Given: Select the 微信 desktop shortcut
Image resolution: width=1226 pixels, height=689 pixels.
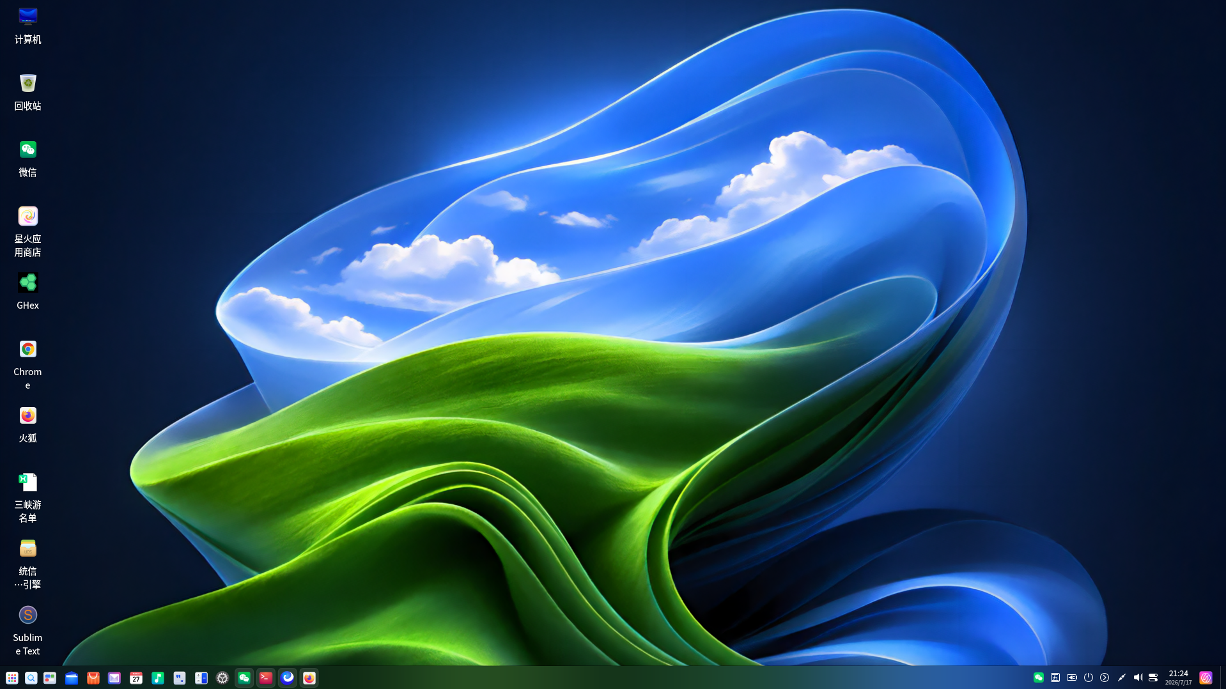Looking at the screenshot, I should (27, 159).
